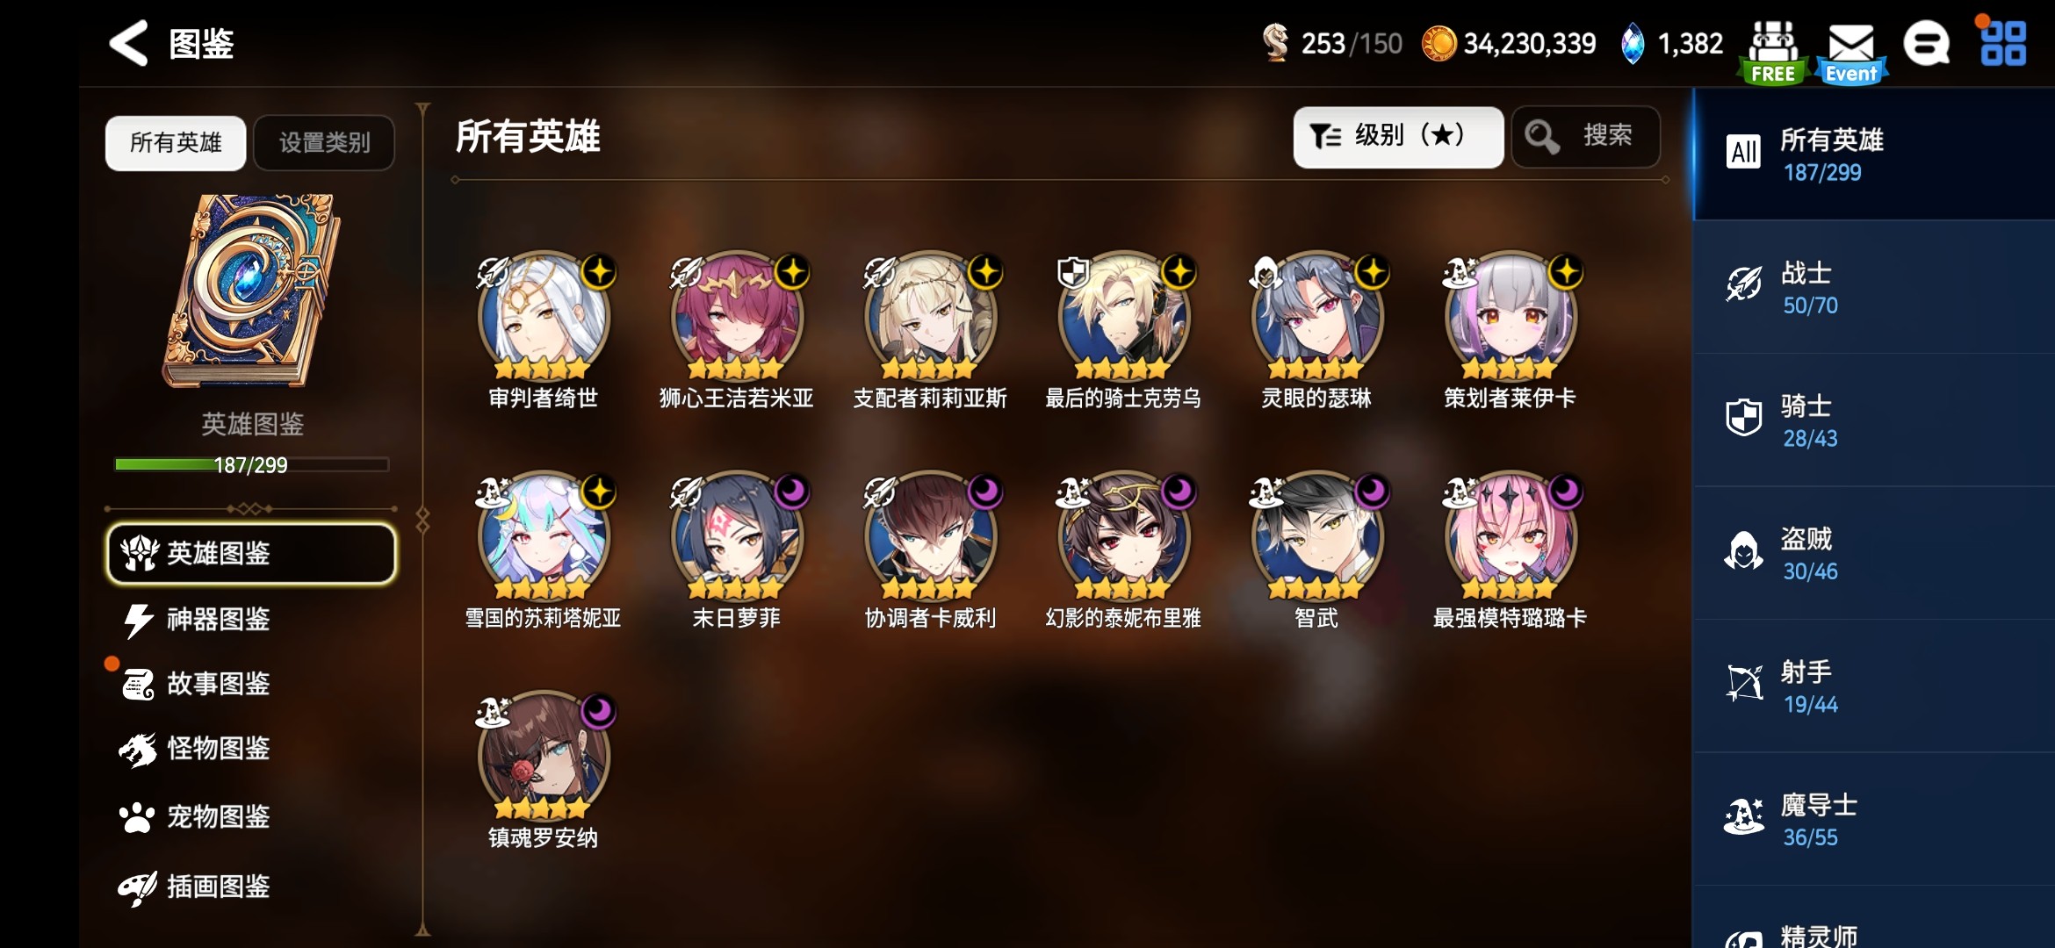Open the Event mail icon

pos(1850,53)
